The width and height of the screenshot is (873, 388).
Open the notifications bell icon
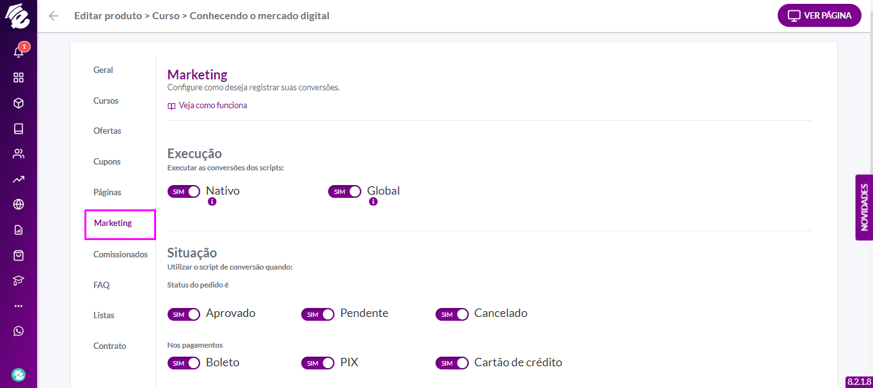tap(19, 52)
